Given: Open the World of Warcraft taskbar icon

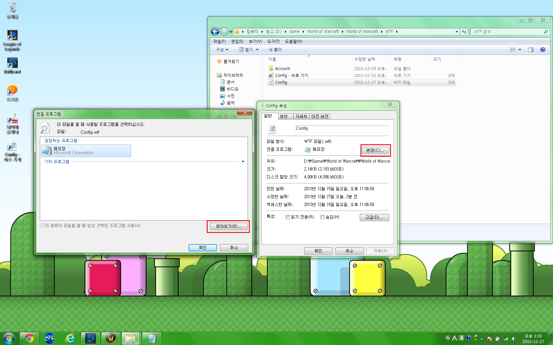Looking at the screenshot, I should tap(111, 338).
